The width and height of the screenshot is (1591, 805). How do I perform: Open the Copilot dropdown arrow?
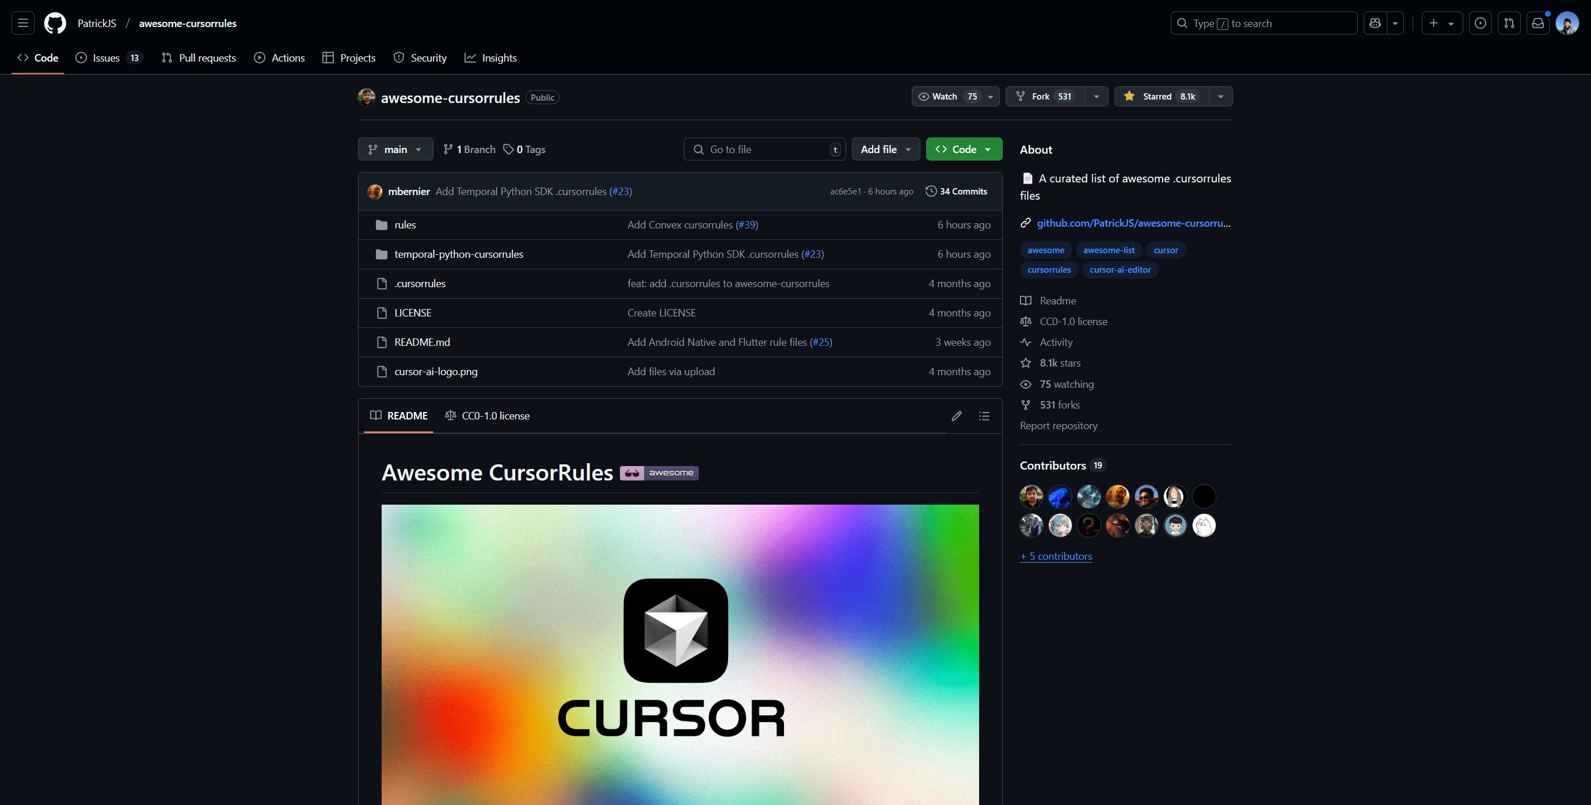(1395, 24)
